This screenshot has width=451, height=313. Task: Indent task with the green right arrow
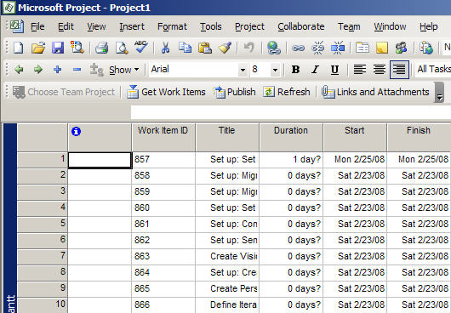click(x=38, y=69)
